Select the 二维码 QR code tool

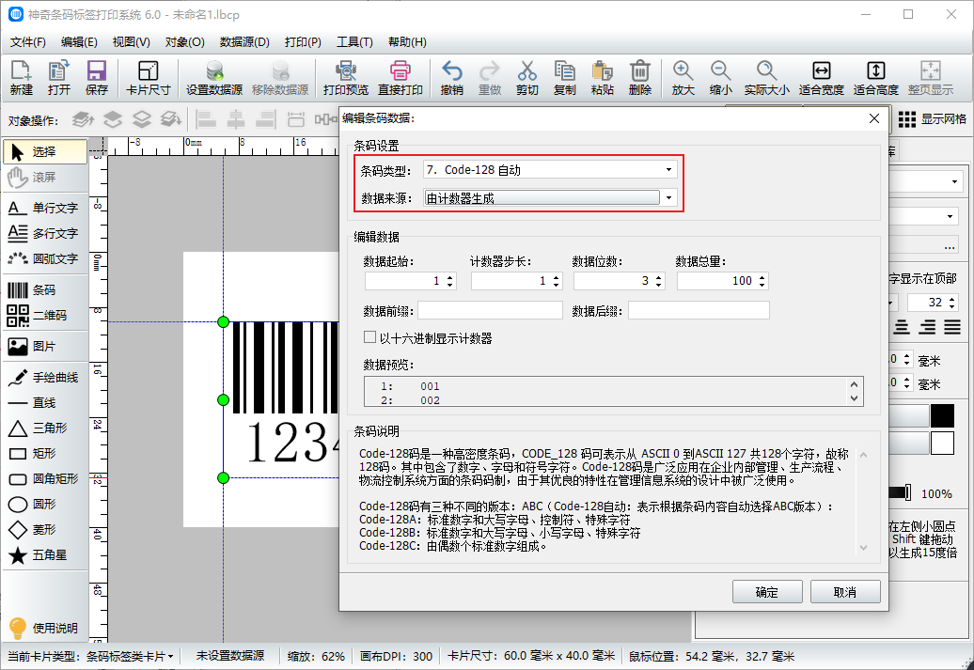pyautogui.click(x=45, y=316)
